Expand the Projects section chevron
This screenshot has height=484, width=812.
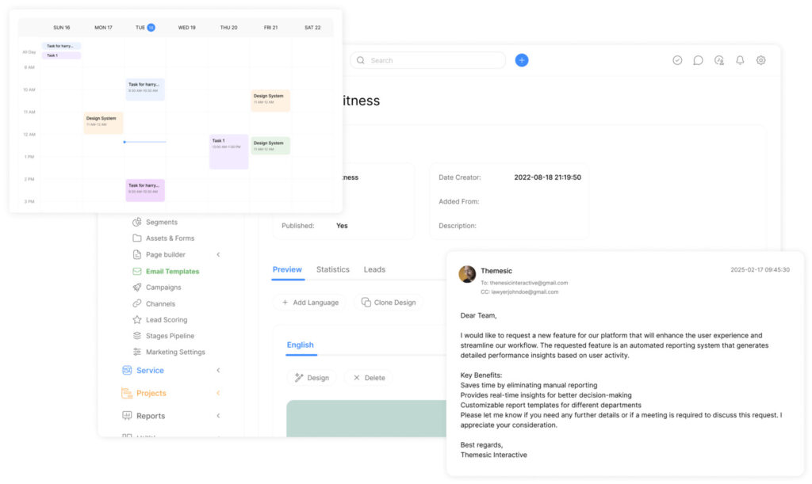pyautogui.click(x=218, y=394)
